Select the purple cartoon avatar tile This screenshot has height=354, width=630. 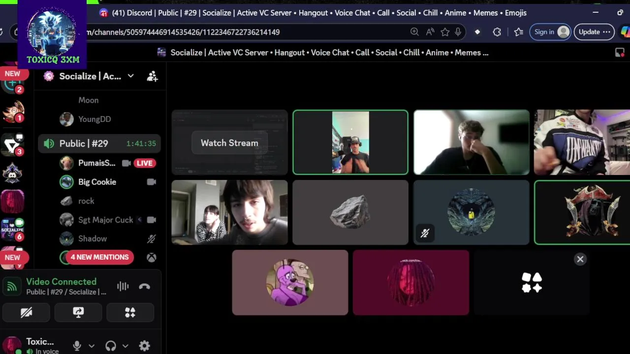(290, 283)
